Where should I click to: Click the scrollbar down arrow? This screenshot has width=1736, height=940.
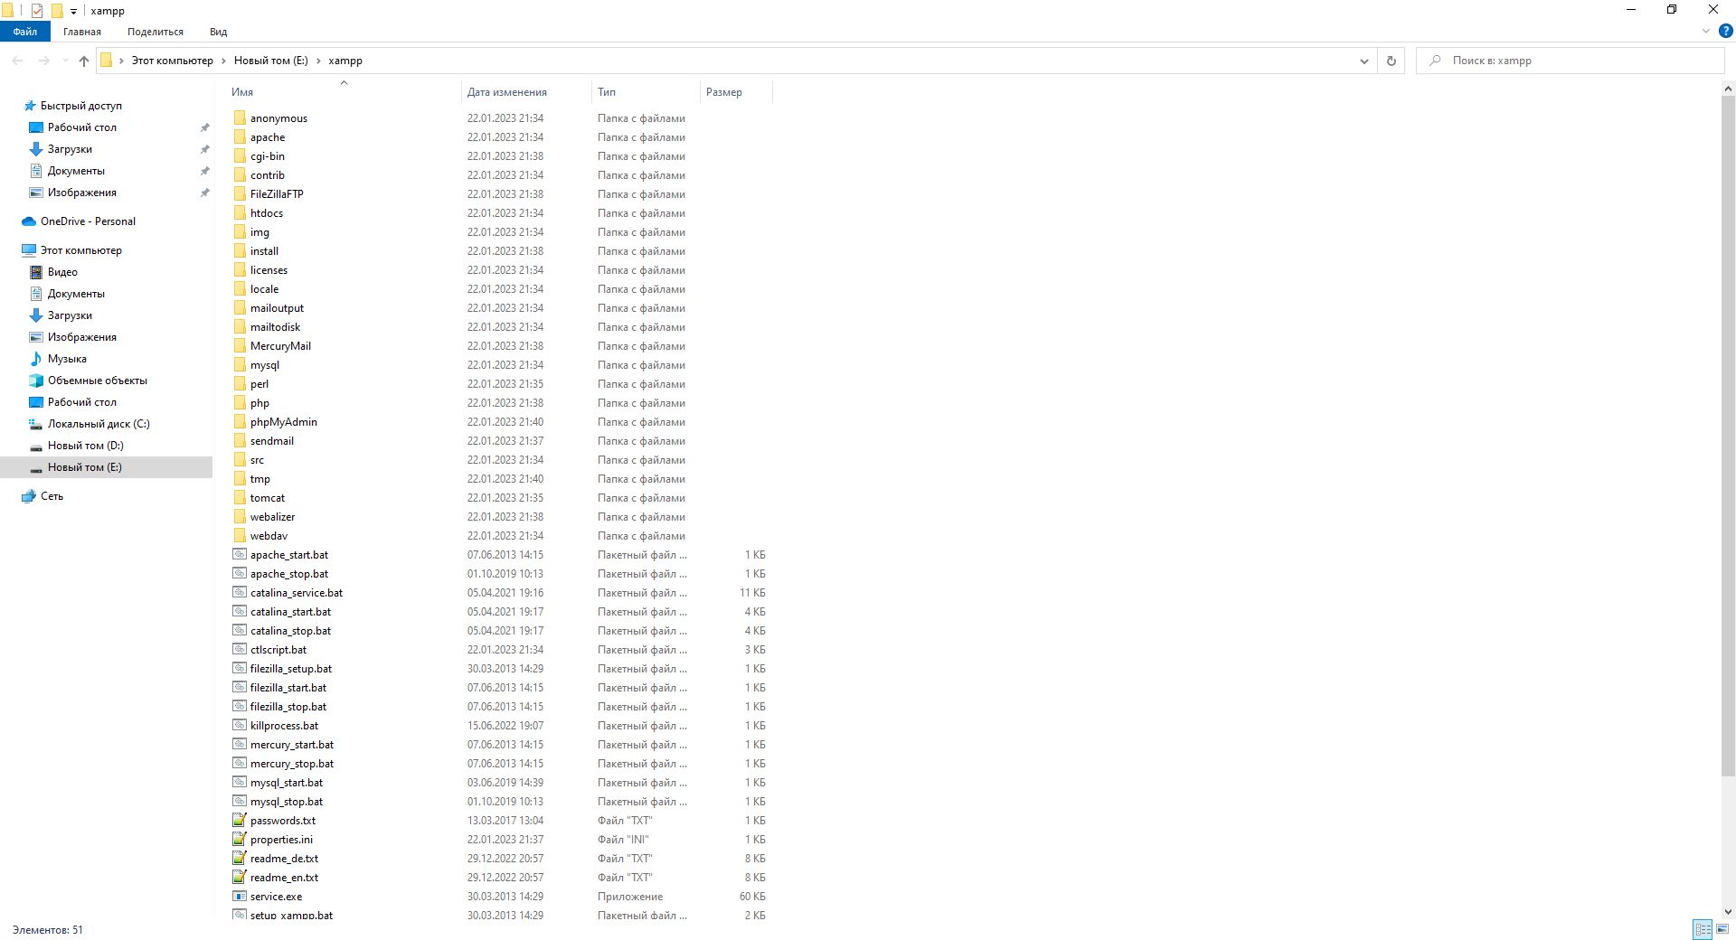(1728, 912)
